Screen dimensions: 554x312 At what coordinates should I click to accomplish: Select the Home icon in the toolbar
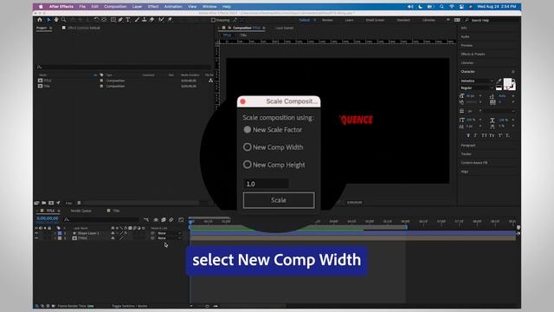(40, 20)
